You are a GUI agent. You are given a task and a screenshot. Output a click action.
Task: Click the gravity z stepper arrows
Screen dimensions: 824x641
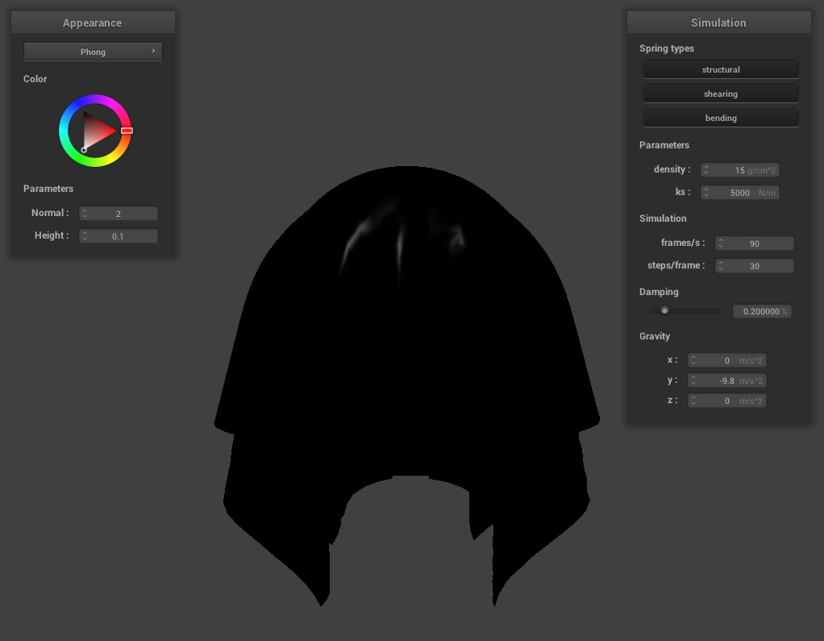tap(693, 401)
